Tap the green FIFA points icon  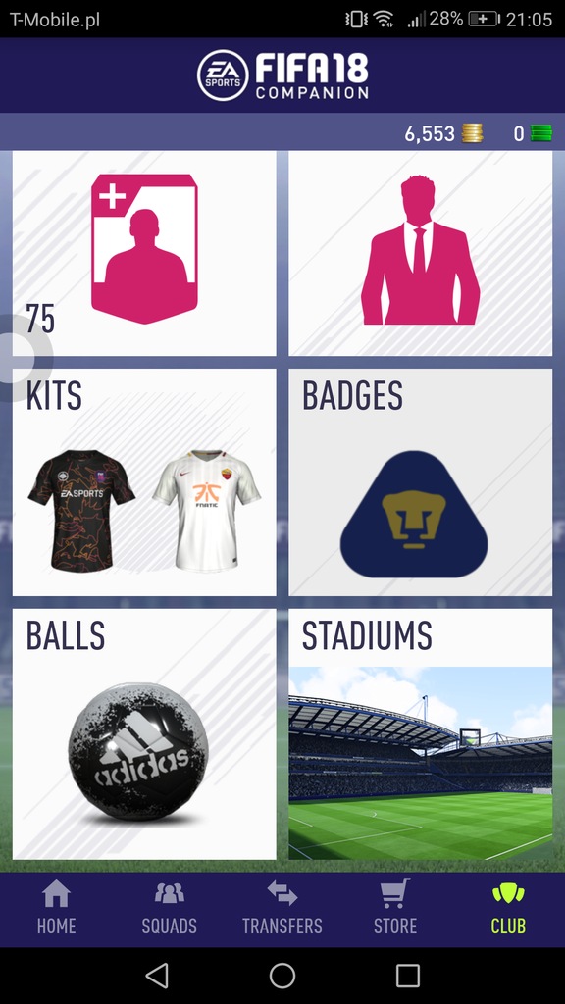pyautogui.click(x=540, y=133)
